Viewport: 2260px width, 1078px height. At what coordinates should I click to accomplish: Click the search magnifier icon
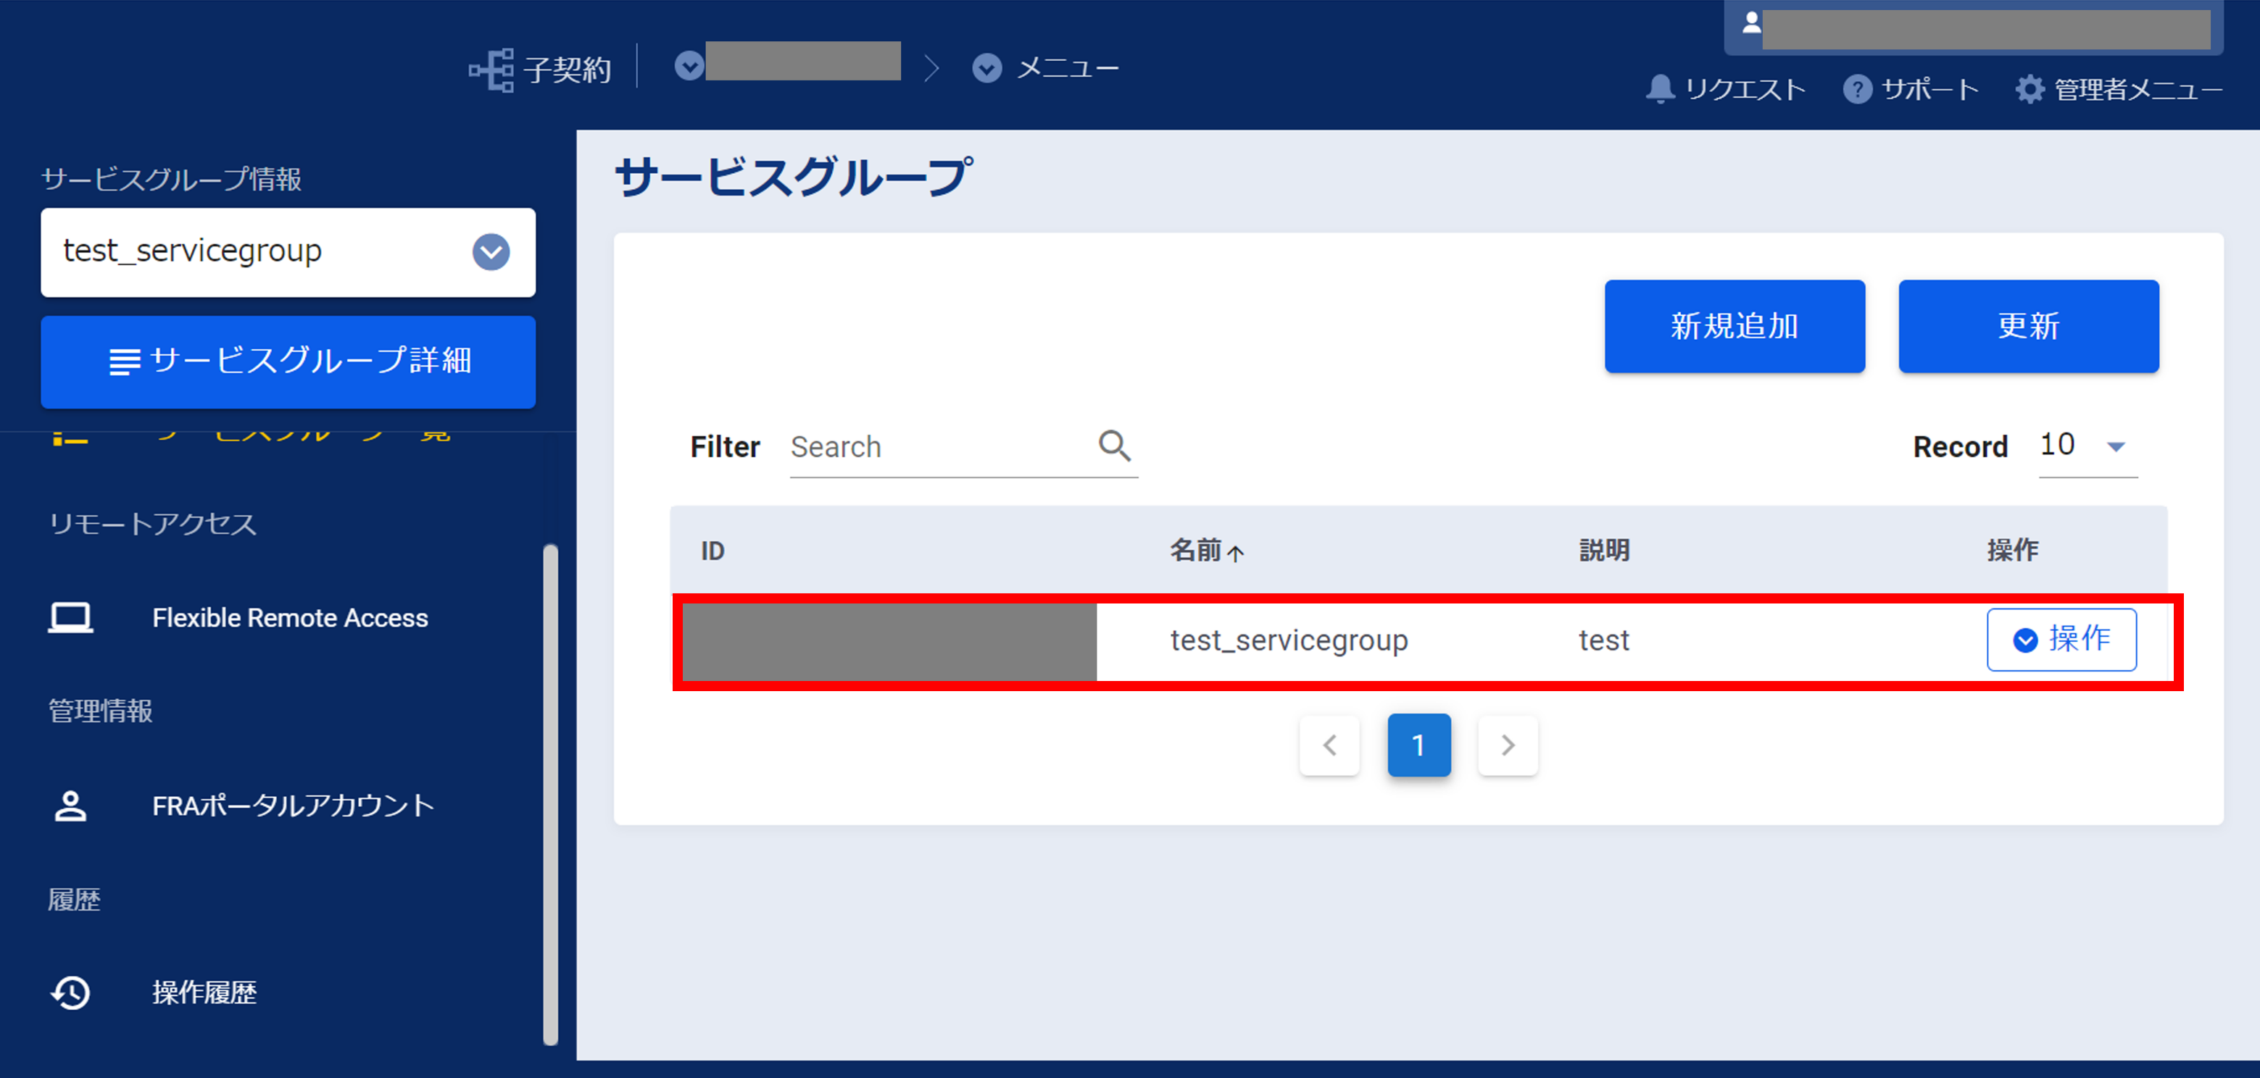click(1114, 446)
